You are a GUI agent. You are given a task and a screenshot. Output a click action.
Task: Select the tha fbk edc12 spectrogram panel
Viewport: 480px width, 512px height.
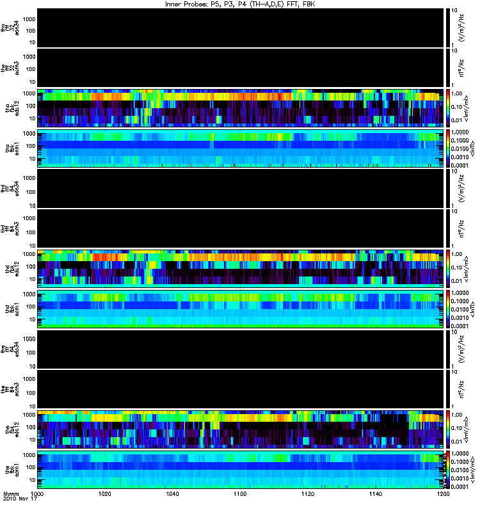(241, 108)
